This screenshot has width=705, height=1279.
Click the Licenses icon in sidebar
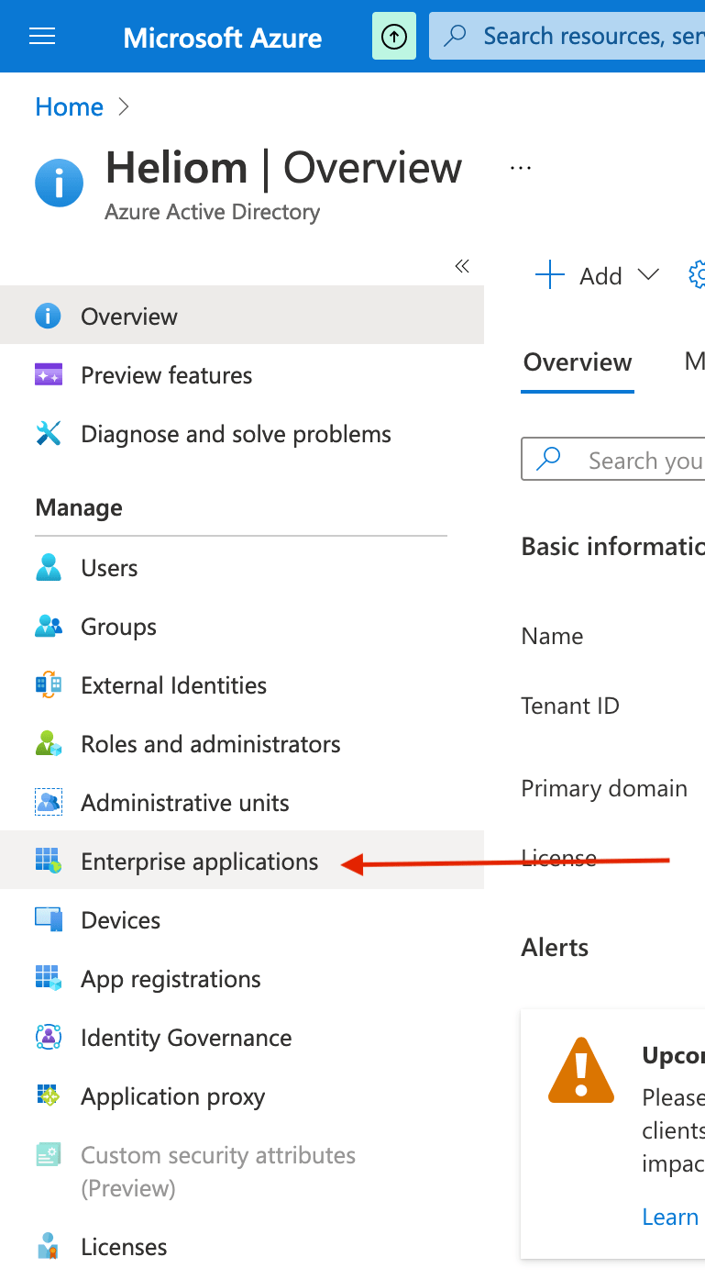click(48, 1247)
